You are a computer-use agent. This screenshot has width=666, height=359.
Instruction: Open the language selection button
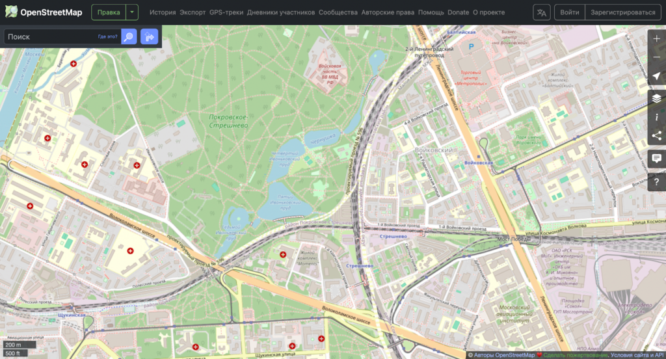541,12
